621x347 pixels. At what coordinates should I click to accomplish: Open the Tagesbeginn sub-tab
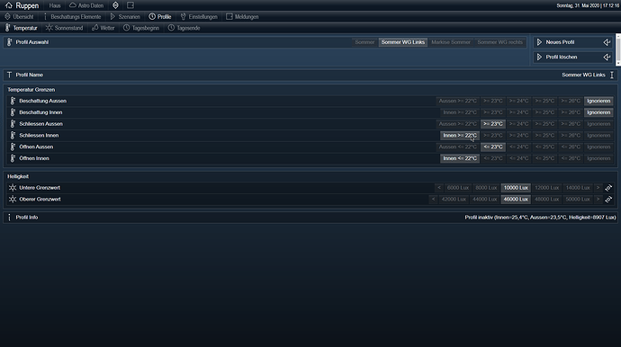(141, 28)
